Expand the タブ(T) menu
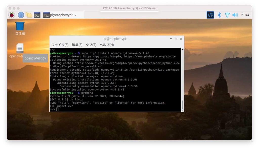259x149 pixels. (x=91, y=45)
